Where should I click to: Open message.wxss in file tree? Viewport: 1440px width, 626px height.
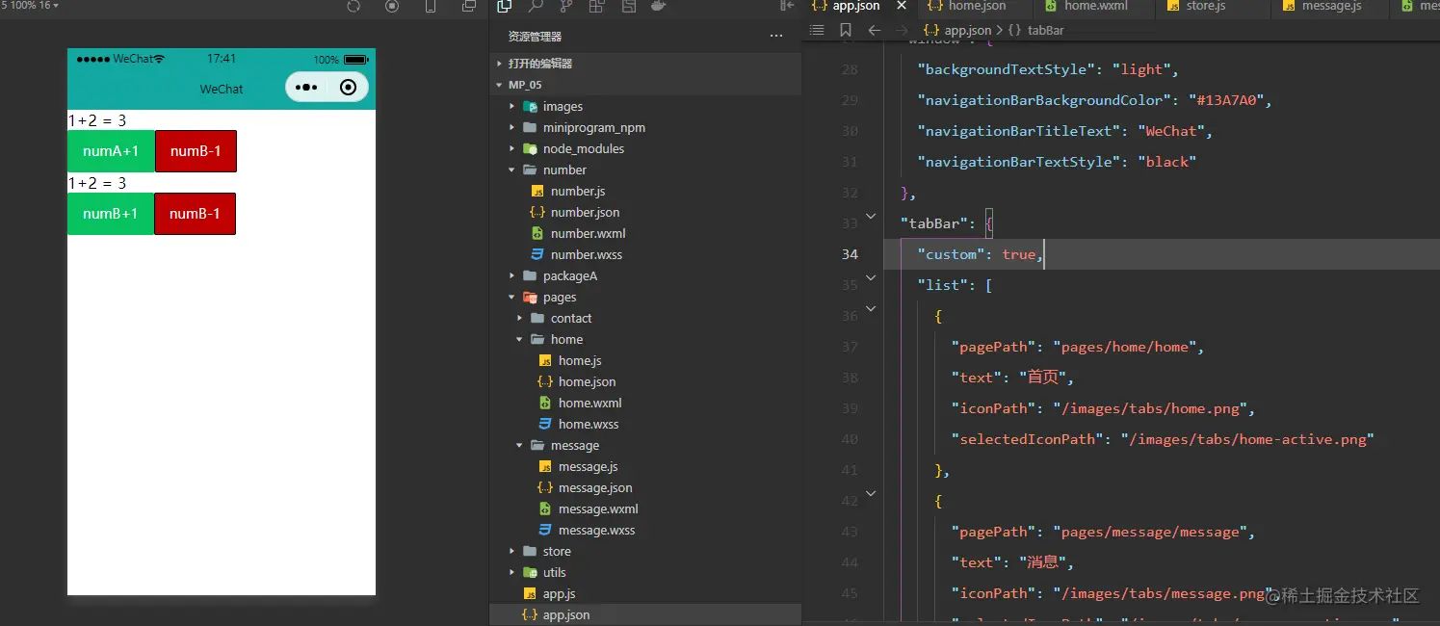tap(645, 530)
